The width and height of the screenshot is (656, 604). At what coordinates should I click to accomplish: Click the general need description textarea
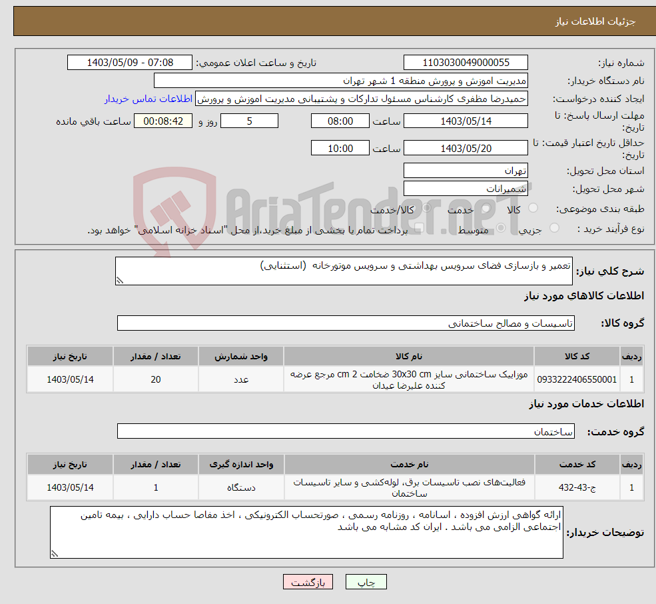tap(344, 271)
